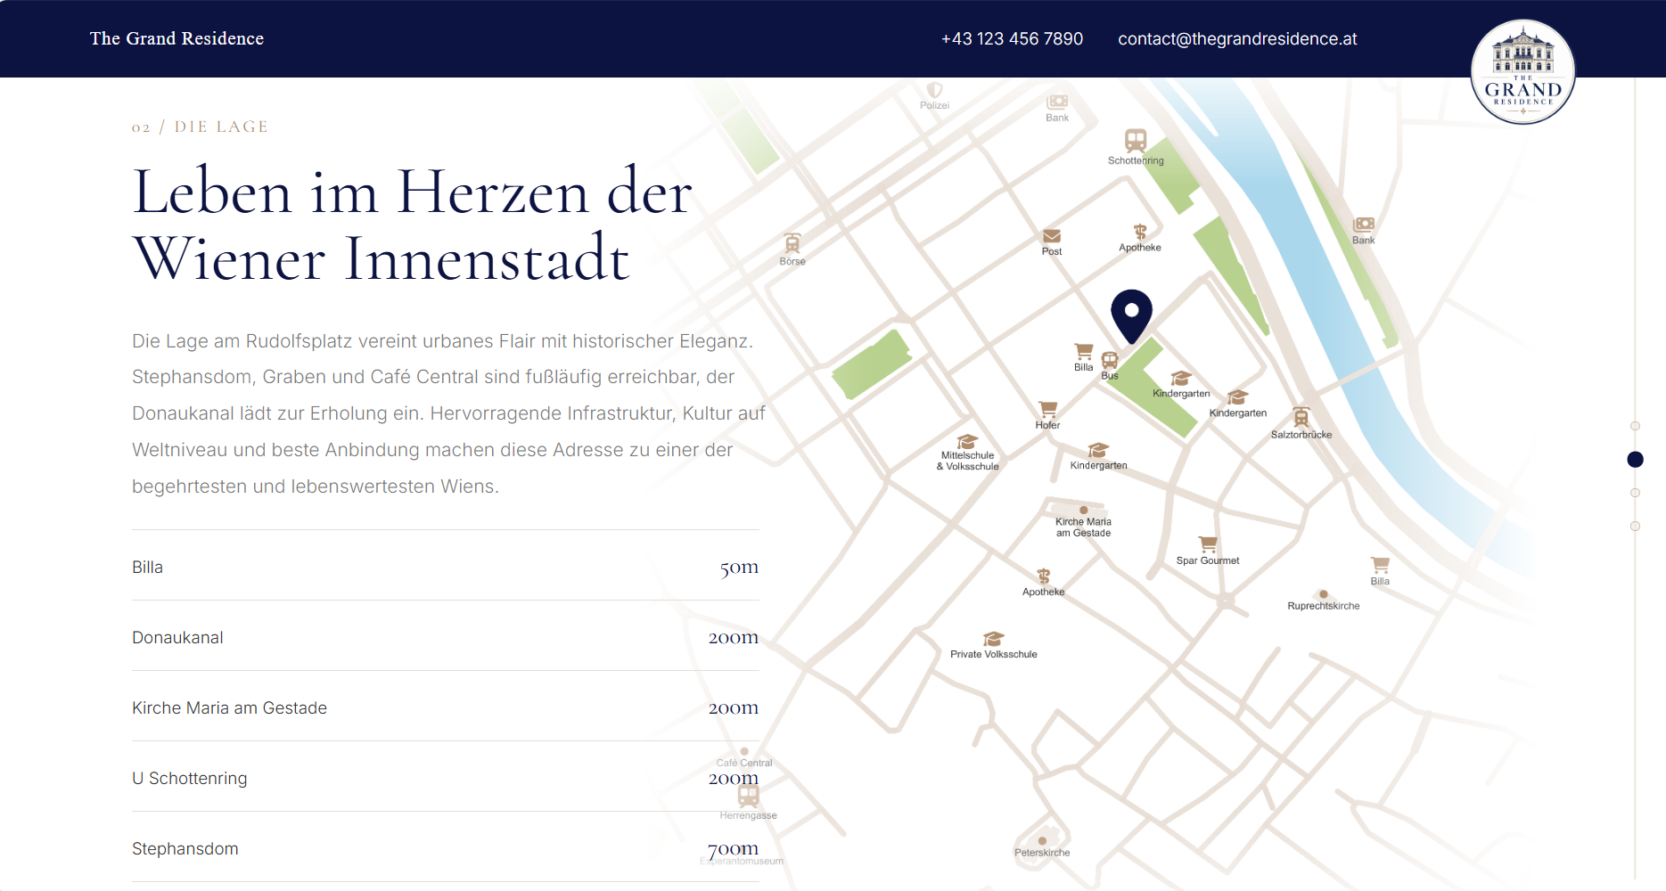
Task: Select the Billa cart icon beside the Bus stop
Action: point(1084,352)
